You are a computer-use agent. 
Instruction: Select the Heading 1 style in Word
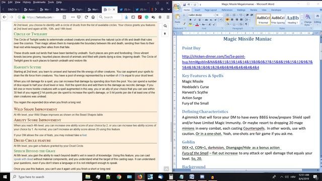[292, 20]
